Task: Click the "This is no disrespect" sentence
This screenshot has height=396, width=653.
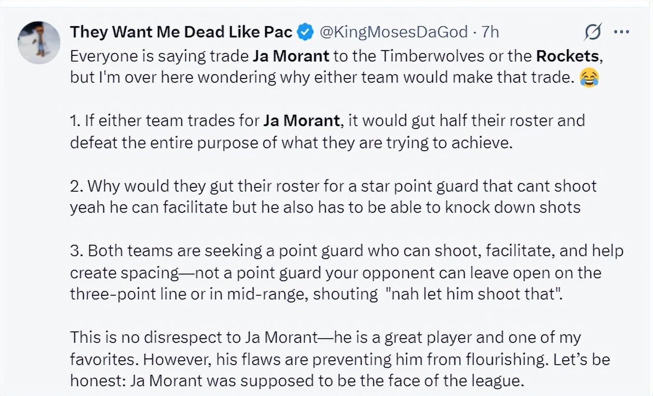Action: click(x=325, y=337)
